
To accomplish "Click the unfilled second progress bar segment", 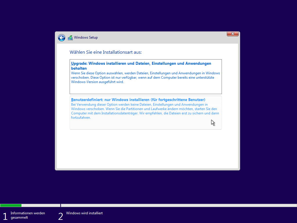I will click(178, 205).
